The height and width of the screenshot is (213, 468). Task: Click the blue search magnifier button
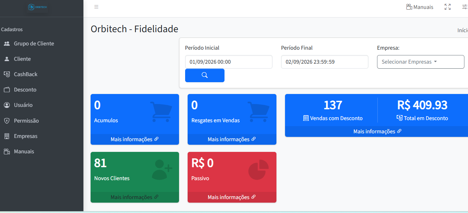coord(204,75)
